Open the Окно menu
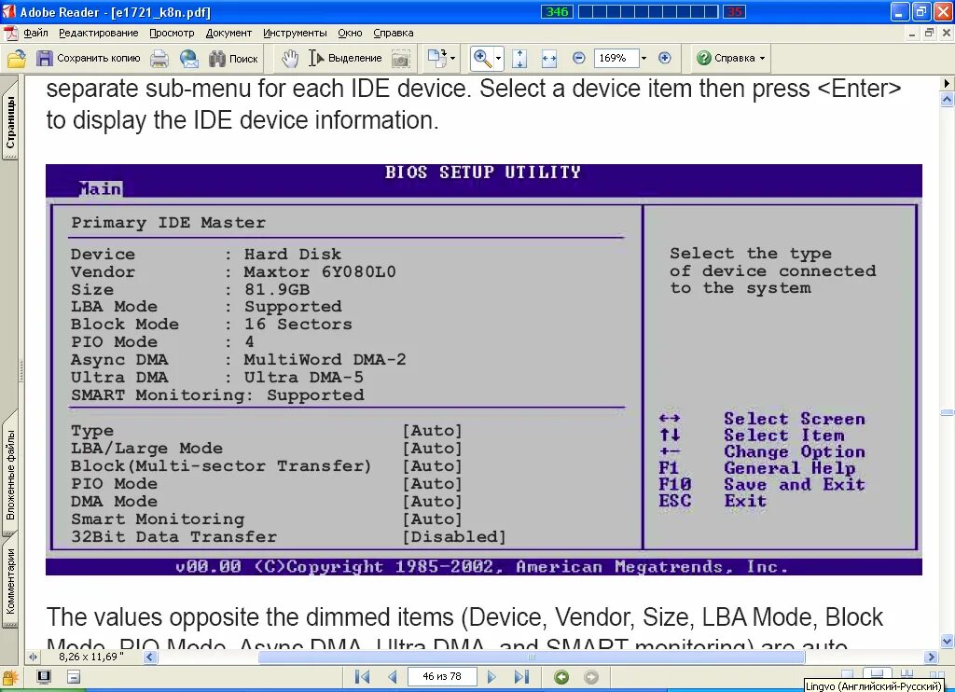 (x=351, y=33)
